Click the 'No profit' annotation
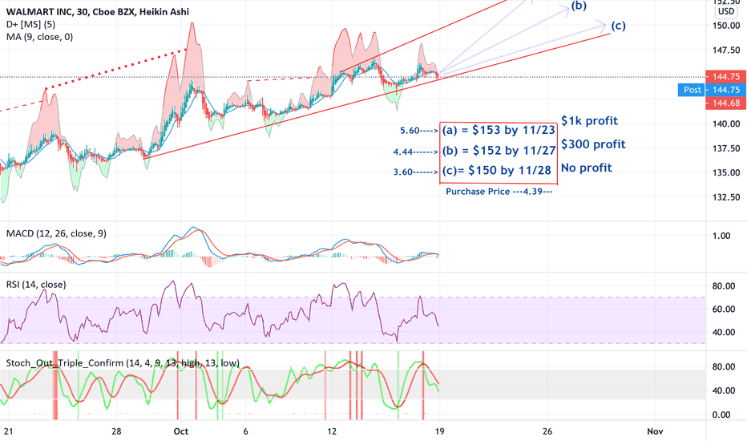The height and width of the screenshot is (441, 747). pyautogui.click(x=587, y=168)
